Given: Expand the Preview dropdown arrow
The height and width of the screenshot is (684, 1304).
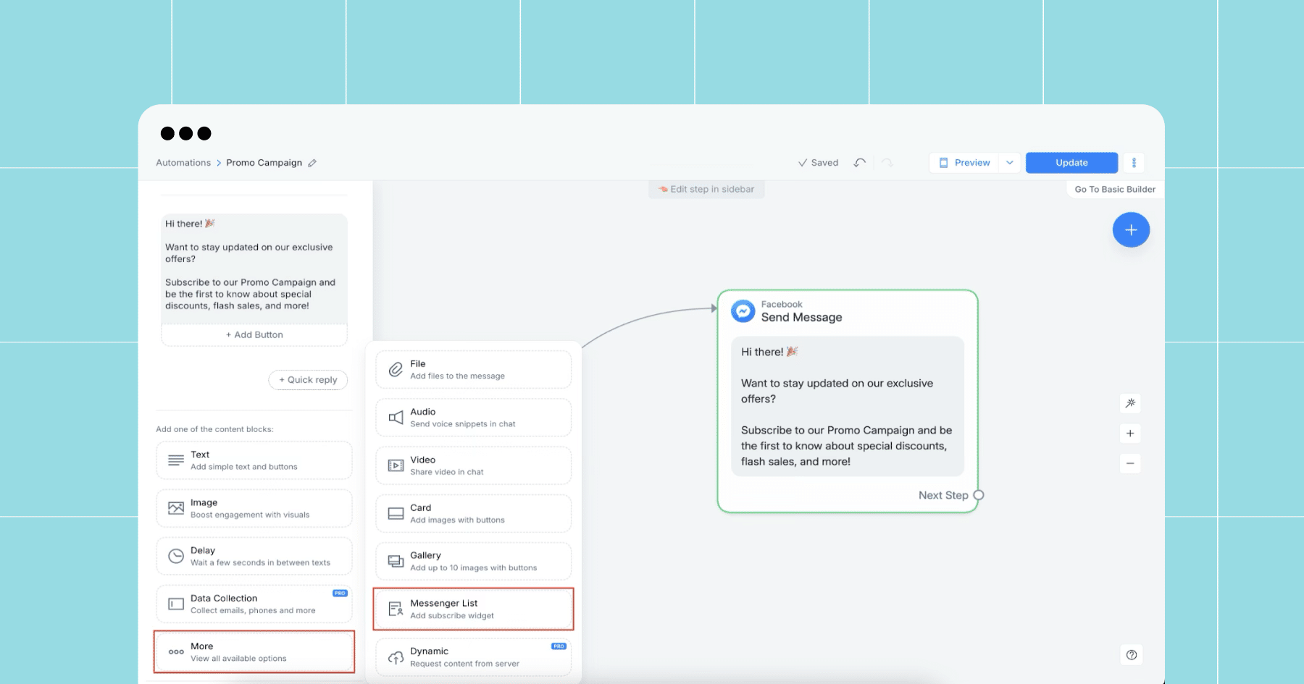Looking at the screenshot, I should (x=1010, y=163).
